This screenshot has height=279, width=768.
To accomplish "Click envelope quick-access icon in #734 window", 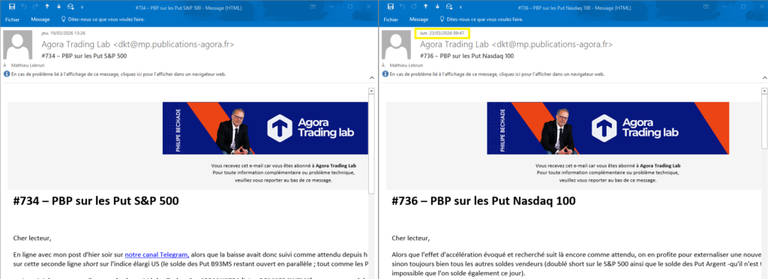I will pyautogui.click(x=70, y=7).
